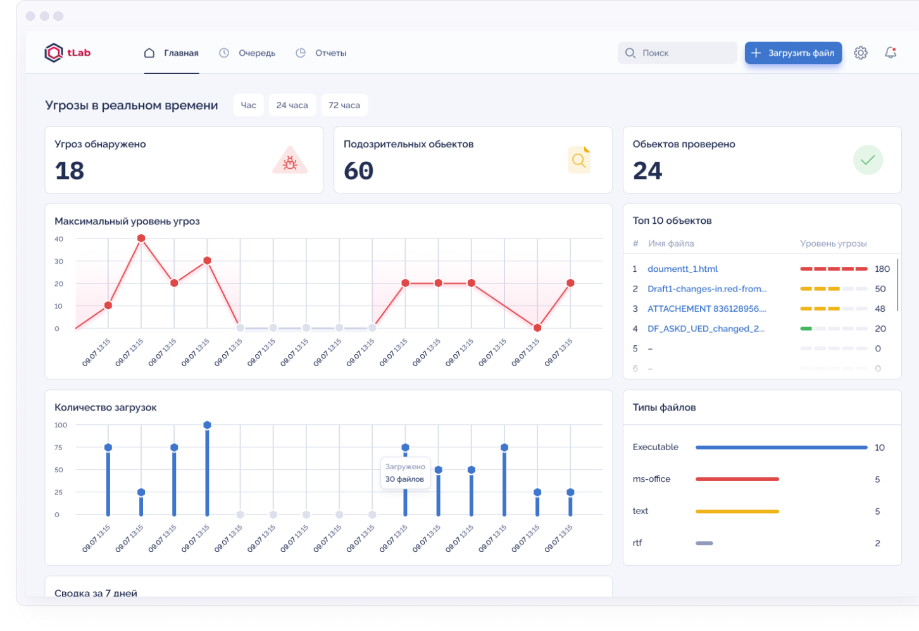Open the notifications bell icon
The height and width of the screenshot is (631, 919).
pos(891,53)
